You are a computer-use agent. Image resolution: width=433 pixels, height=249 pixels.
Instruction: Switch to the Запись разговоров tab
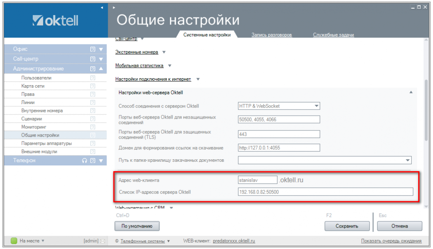click(x=271, y=35)
